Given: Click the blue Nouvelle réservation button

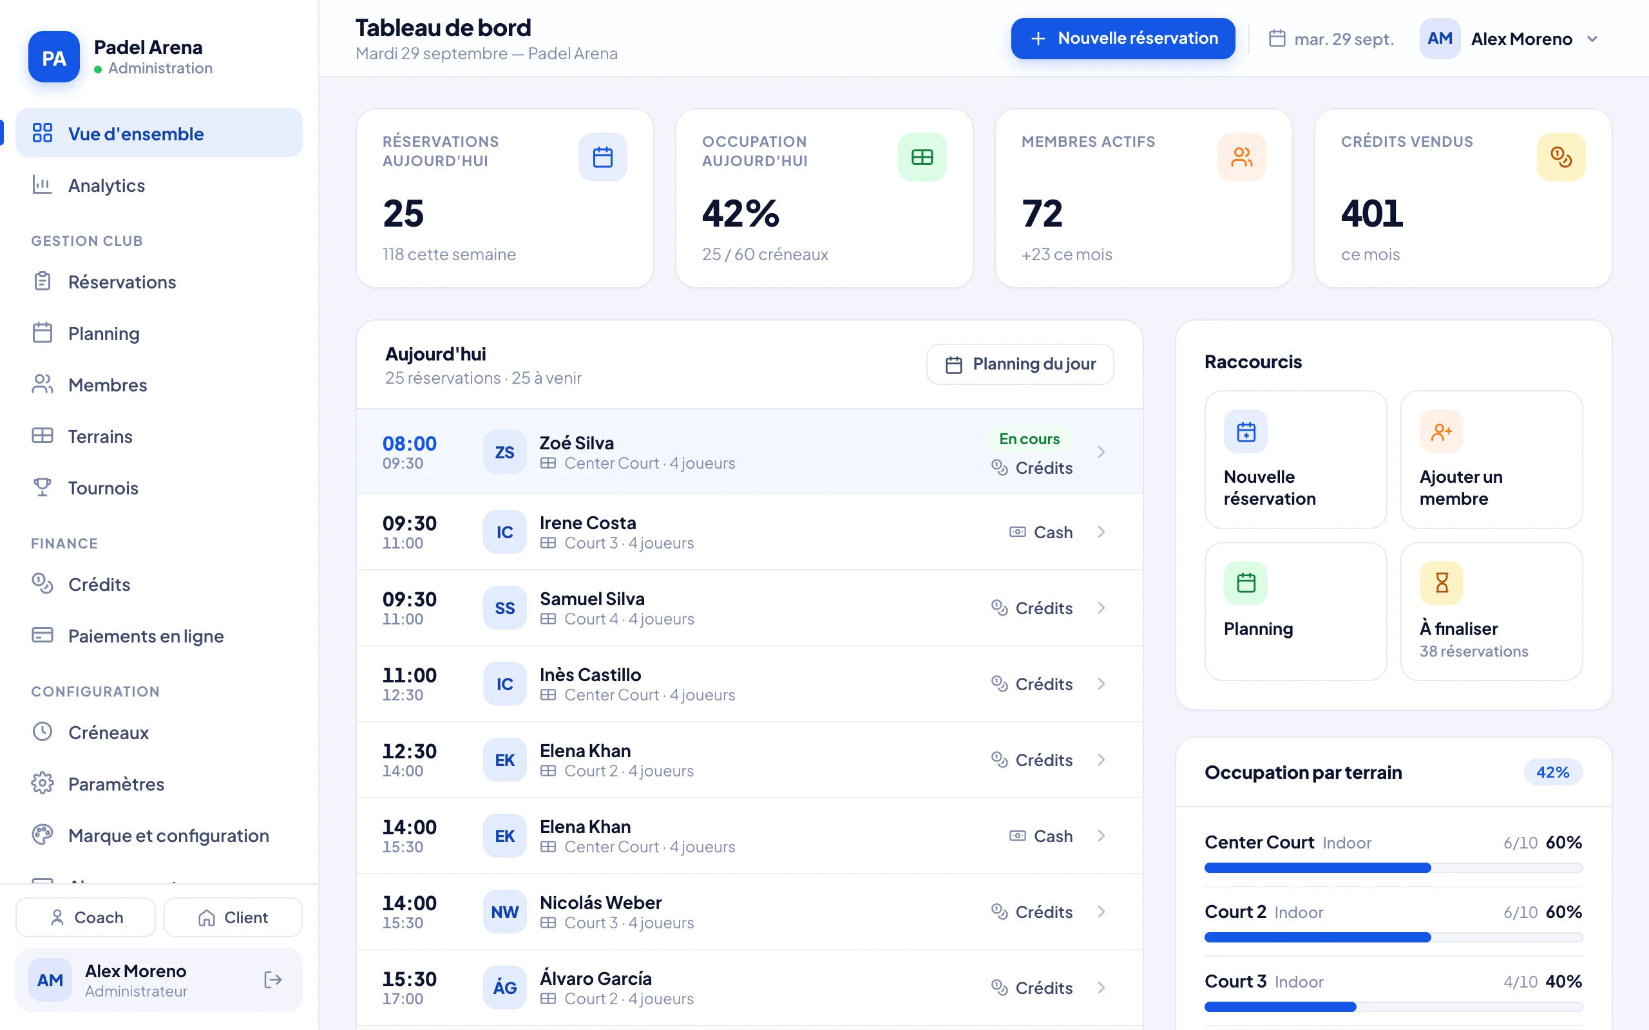Looking at the screenshot, I should [x=1122, y=39].
